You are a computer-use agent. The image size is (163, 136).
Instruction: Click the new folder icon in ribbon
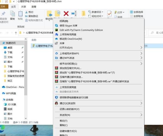coord(83,14)
